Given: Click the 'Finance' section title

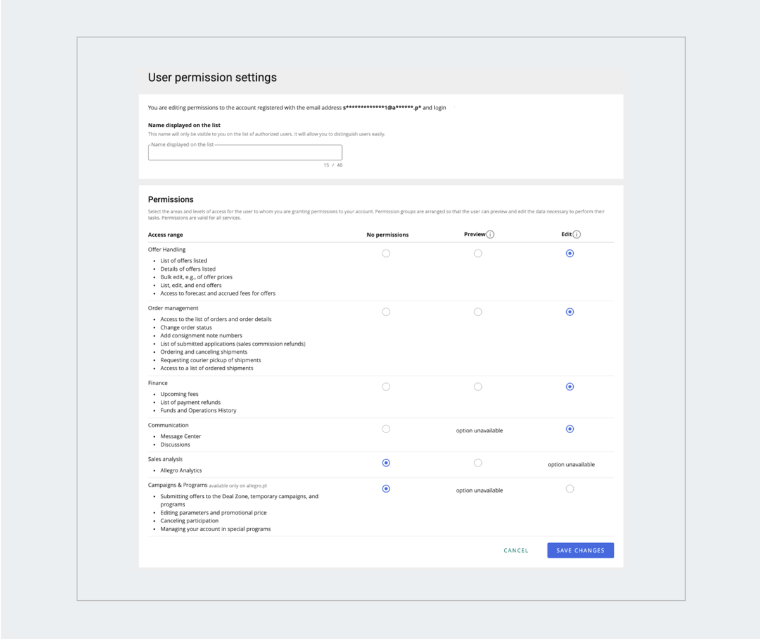Looking at the screenshot, I should (158, 383).
